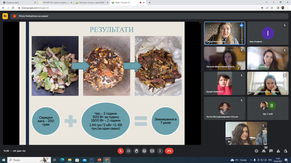This screenshot has height=163, width=291.
Task: Show the participants list panel
Action: click(x=264, y=151)
